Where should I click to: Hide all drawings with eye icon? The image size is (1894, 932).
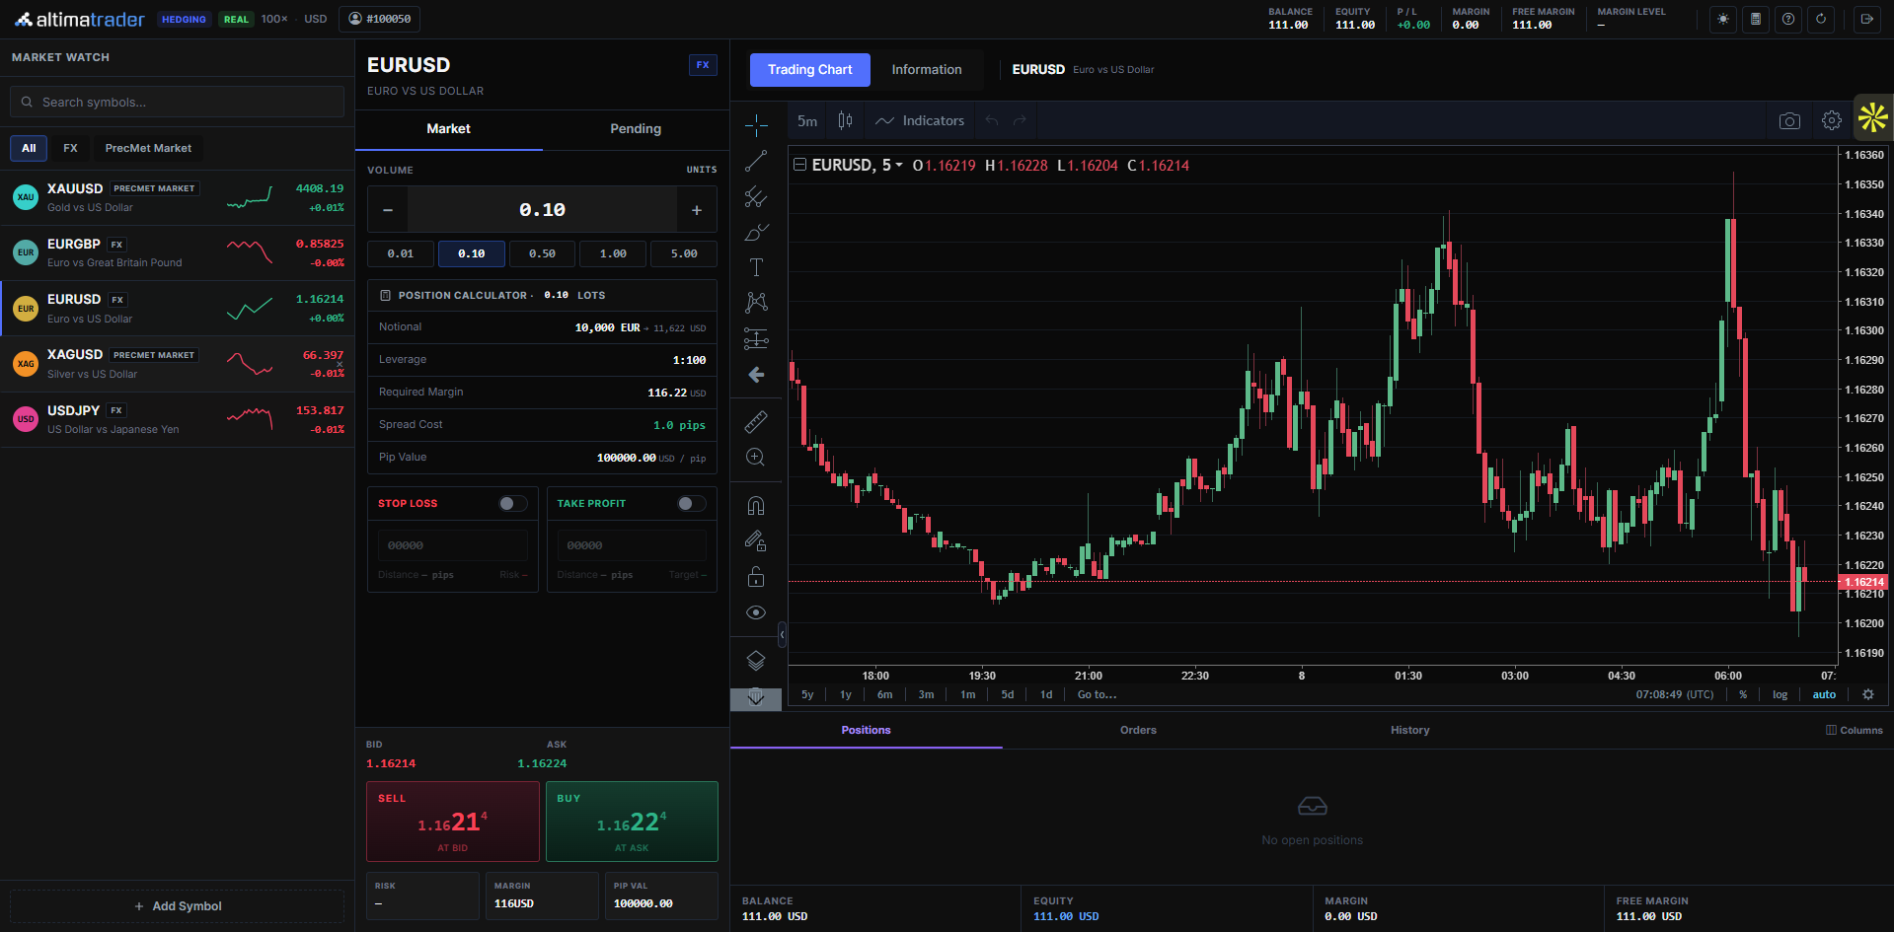pyautogui.click(x=756, y=612)
